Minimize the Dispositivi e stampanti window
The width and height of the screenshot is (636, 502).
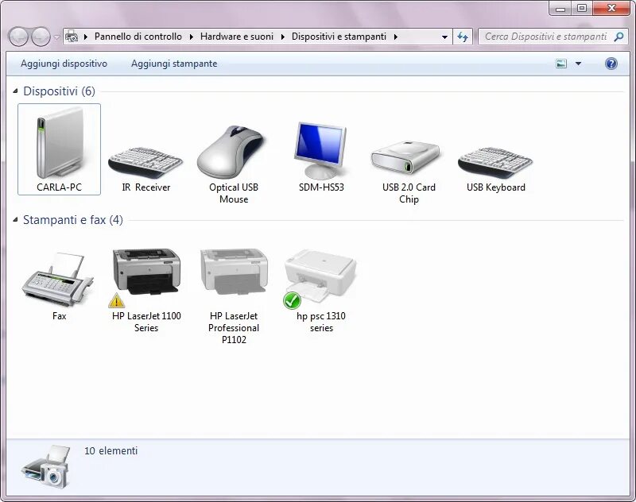click(560, 8)
